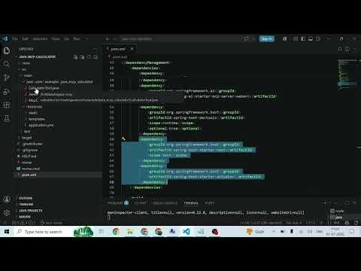
Task: Click New Folder icon in explorer header
Action: click(x=82, y=57)
